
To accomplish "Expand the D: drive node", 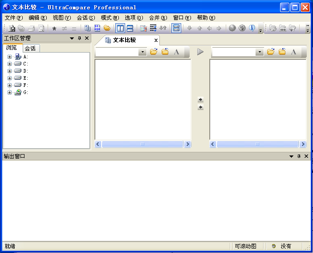I will [9, 71].
